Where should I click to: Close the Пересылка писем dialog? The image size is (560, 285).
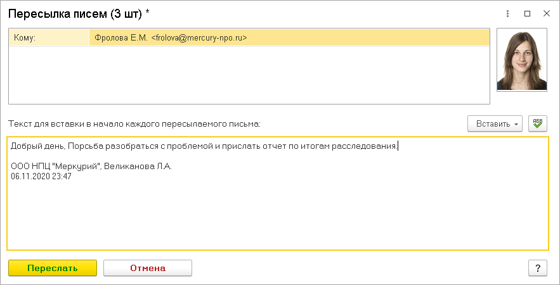coord(546,13)
